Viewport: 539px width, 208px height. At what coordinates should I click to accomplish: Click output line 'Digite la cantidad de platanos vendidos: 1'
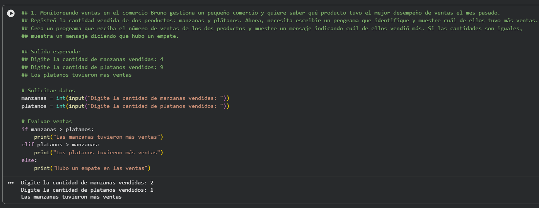point(87,190)
